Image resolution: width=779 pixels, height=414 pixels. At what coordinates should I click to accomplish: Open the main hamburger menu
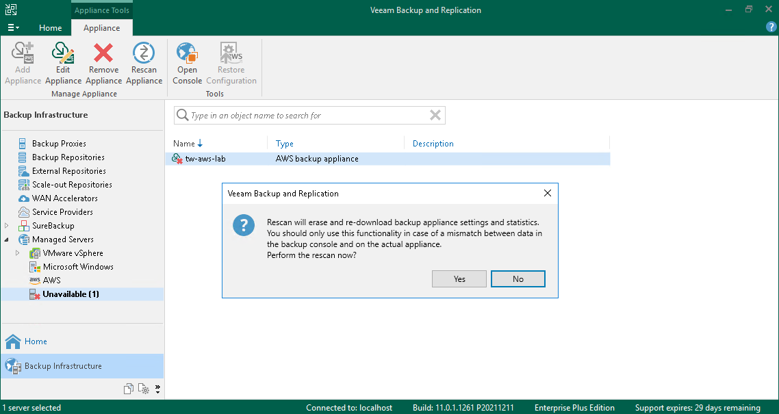14,28
